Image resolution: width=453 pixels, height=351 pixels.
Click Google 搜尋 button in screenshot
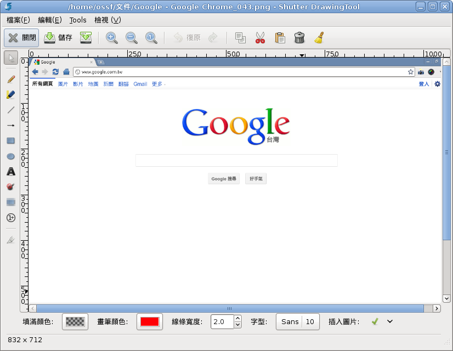224,179
